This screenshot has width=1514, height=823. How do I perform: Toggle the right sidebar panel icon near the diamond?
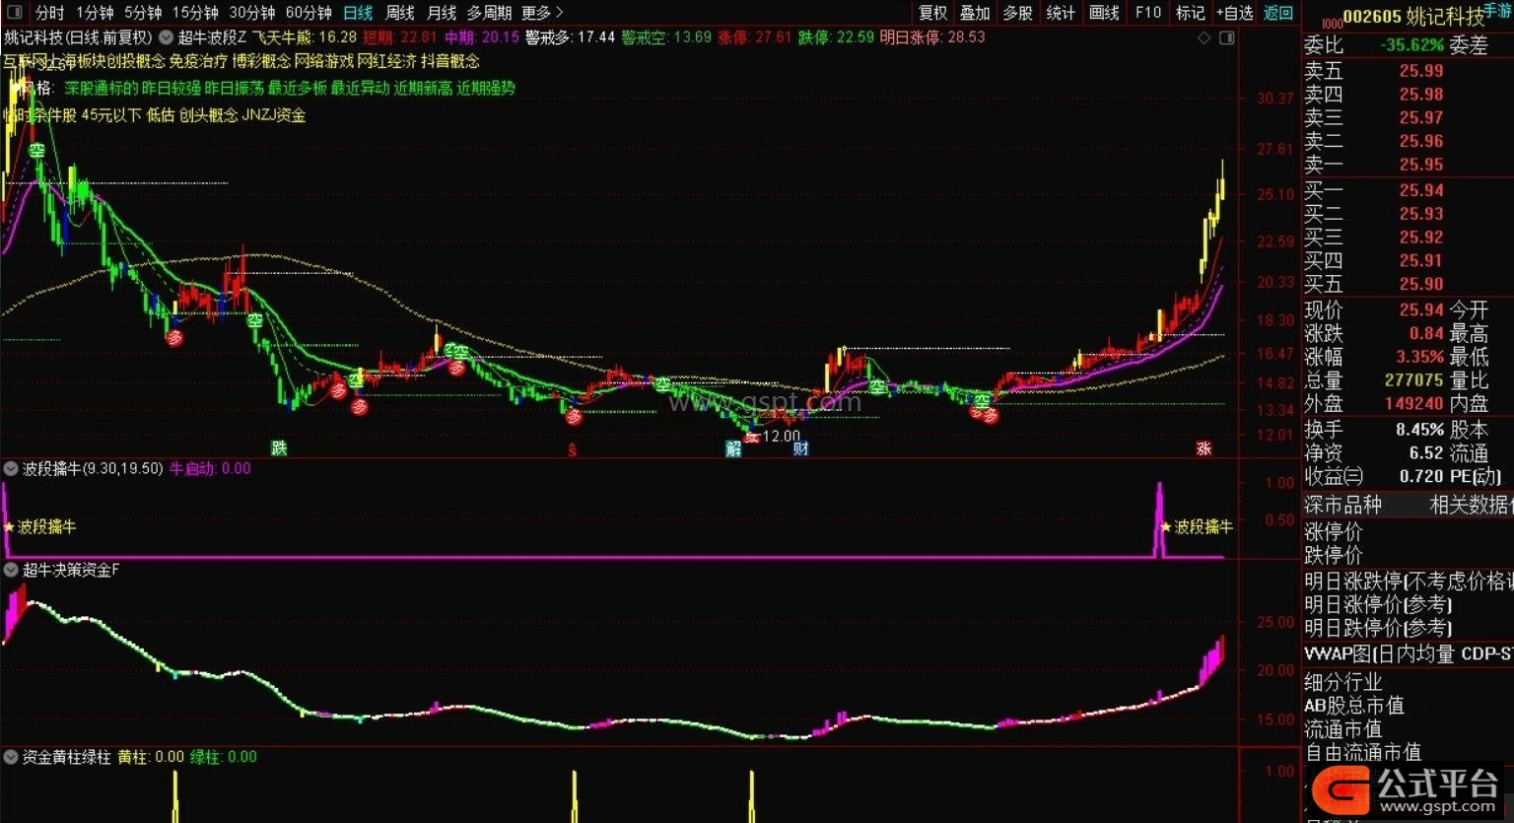pyautogui.click(x=1226, y=37)
